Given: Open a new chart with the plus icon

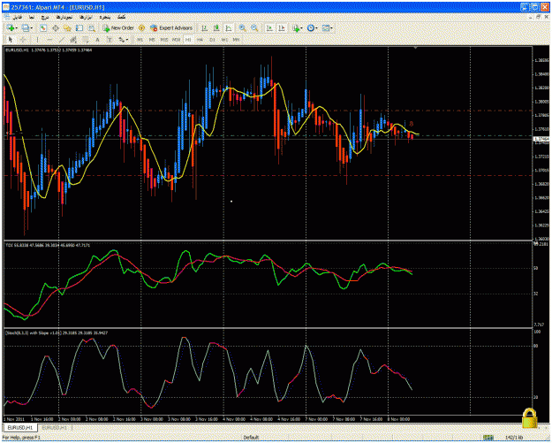Looking at the screenshot, I should coord(11,27).
